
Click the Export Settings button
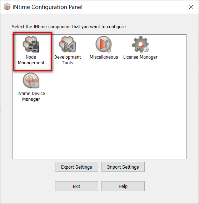pyautogui.click(x=76, y=167)
